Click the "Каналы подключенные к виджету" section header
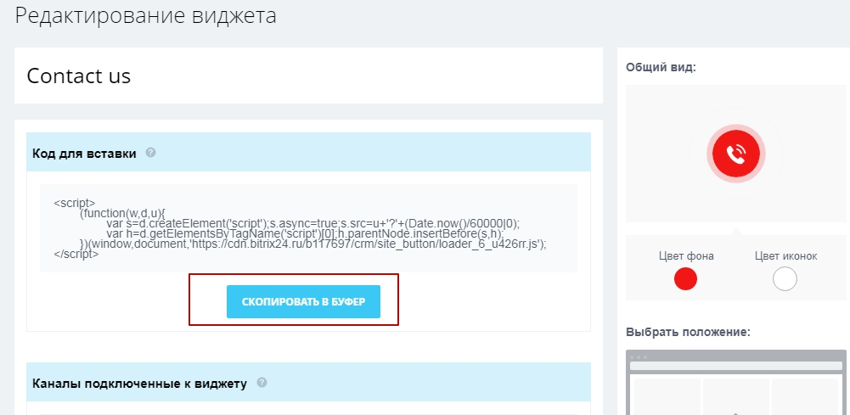The image size is (850, 415). point(139,384)
